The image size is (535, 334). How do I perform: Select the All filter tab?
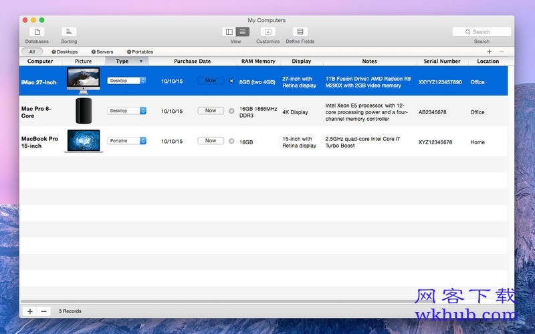(x=32, y=52)
